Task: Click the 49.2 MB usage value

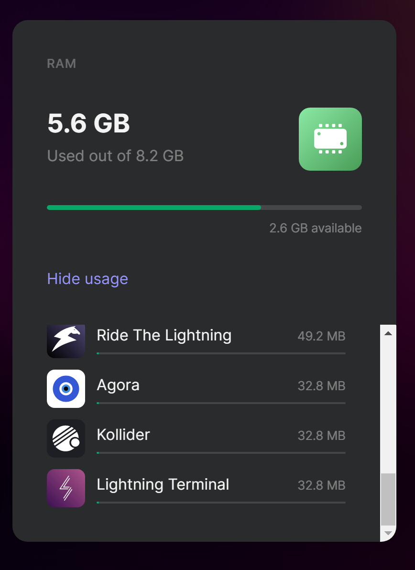Action: point(321,336)
